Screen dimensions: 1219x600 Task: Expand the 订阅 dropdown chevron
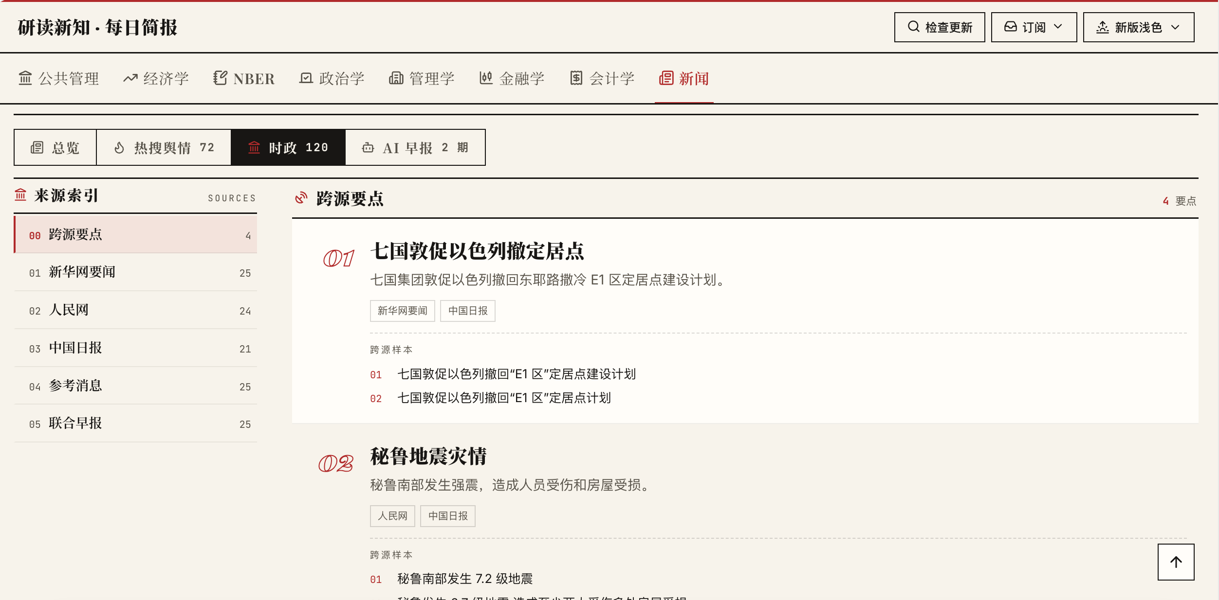coord(1058,27)
